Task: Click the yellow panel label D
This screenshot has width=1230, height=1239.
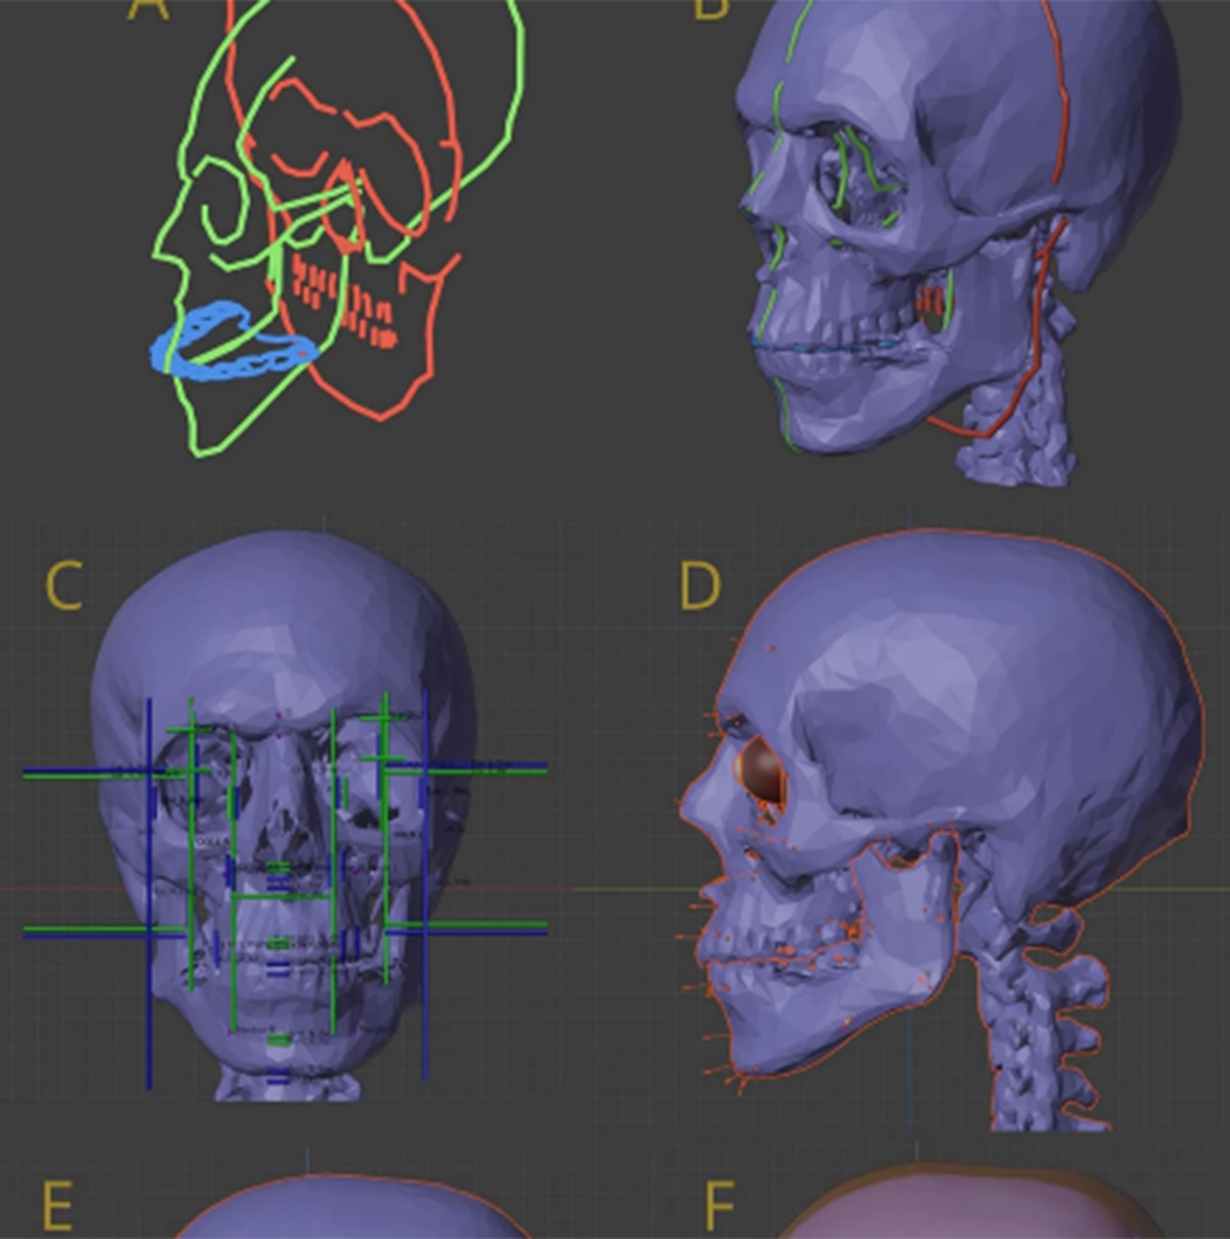Action: tap(700, 586)
